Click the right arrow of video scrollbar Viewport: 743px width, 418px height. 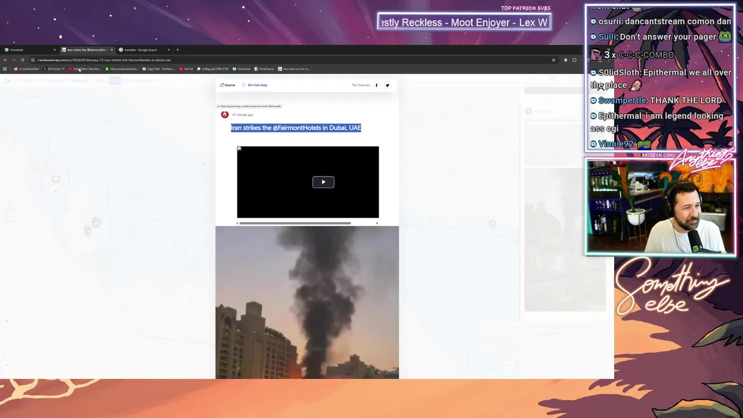pyautogui.click(x=377, y=223)
